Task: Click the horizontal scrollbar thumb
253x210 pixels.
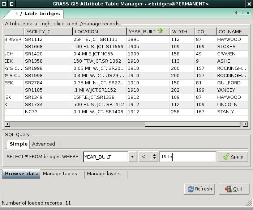Action: coord(193,124)
